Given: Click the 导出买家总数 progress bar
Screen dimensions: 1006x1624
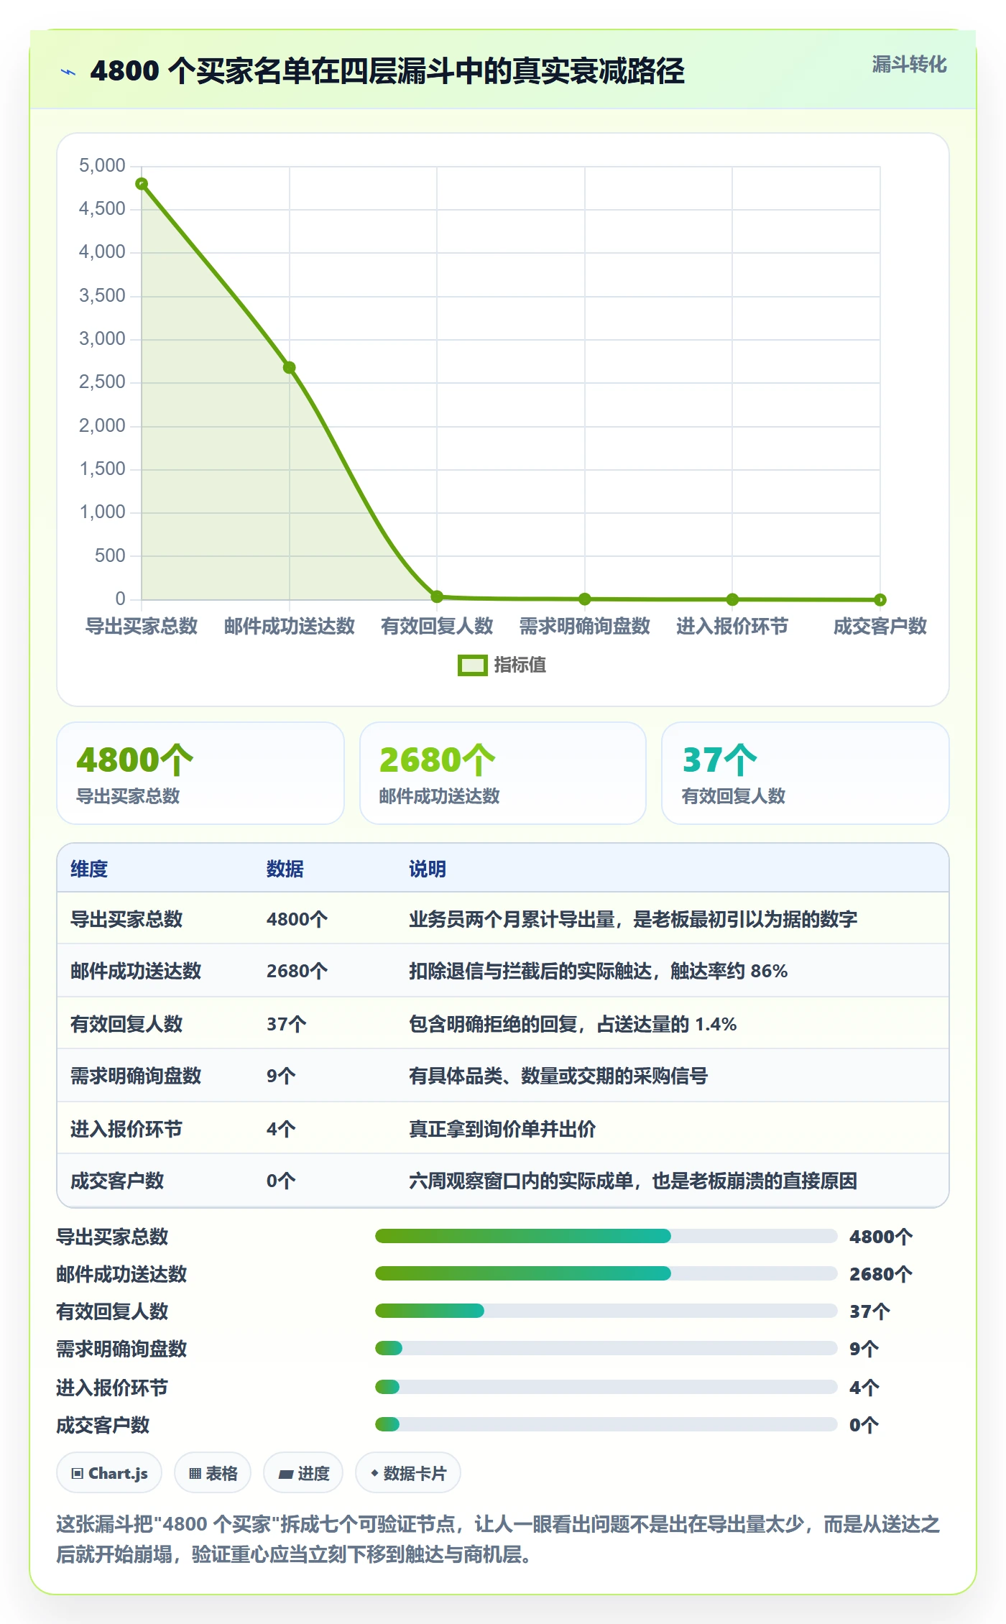Looking at the screenshot, I should click(606, 1236).
